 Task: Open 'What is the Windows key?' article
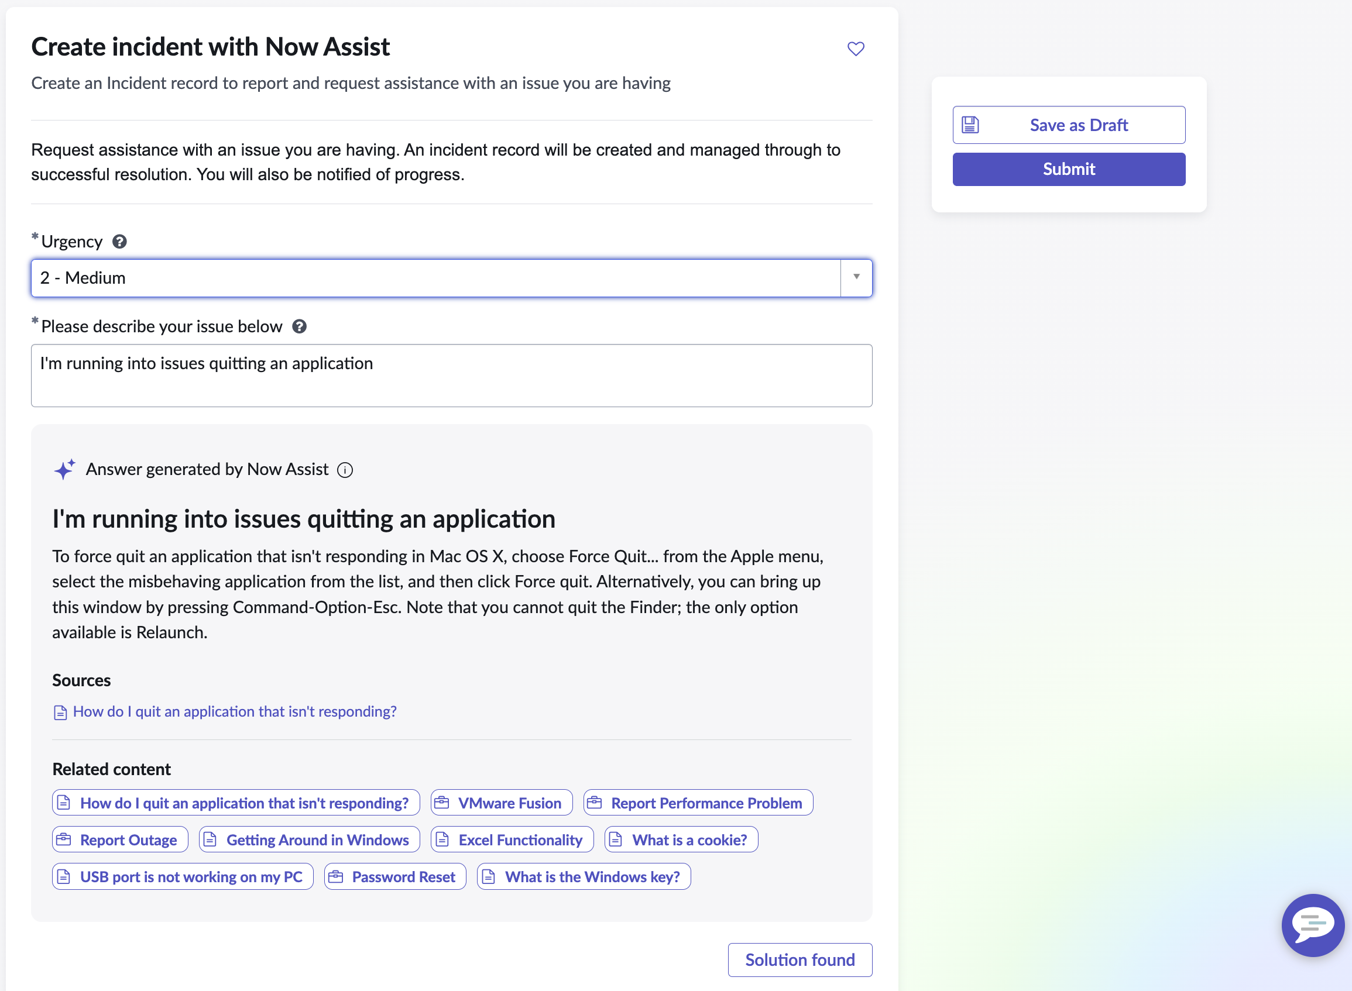click(x=584, y=876)
